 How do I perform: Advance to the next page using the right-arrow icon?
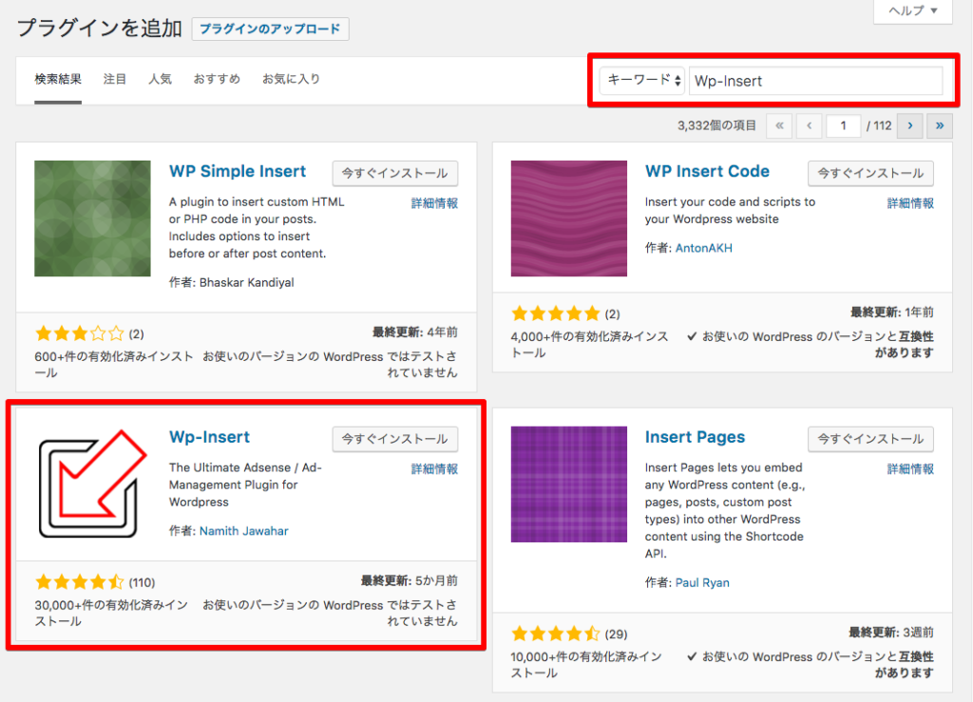pos(909,124)
